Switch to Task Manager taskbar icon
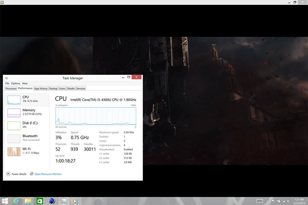The image size is (308, 205). click(63, 201)
